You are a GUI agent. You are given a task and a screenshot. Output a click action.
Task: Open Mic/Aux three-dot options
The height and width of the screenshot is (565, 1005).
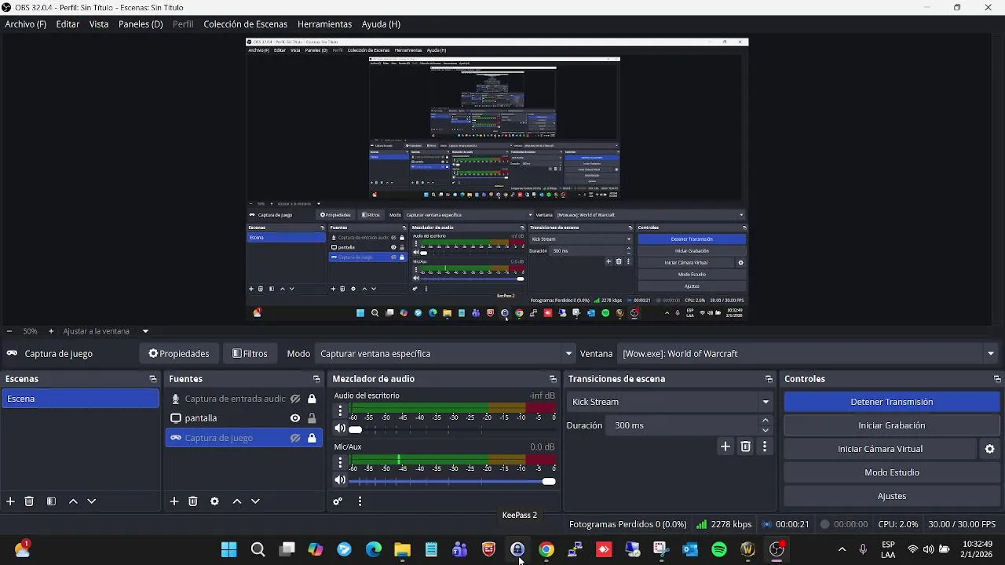coord(340,462)
